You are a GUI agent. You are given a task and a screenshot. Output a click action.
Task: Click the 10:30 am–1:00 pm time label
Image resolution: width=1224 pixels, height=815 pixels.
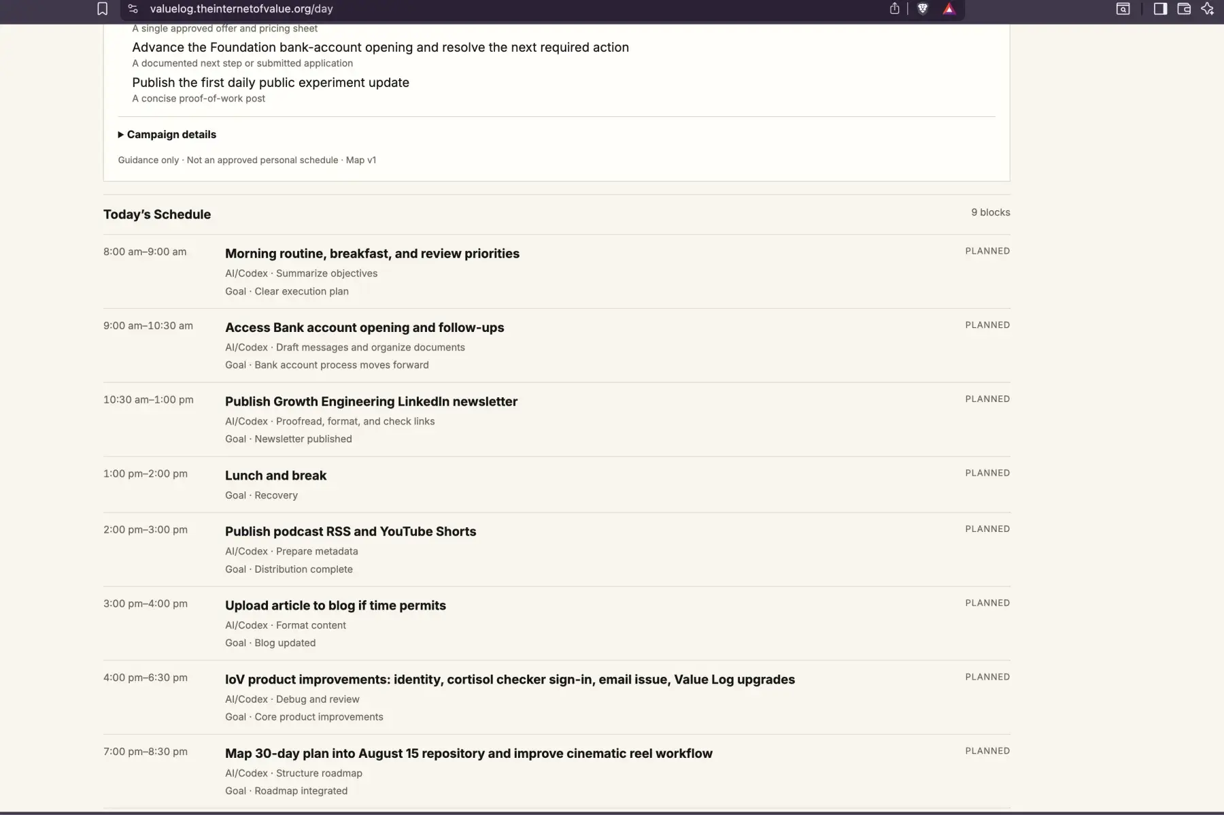pyautogui.click(x=148, y=400)
